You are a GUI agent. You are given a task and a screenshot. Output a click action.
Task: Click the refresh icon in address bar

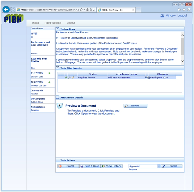(x=94, y=10)
